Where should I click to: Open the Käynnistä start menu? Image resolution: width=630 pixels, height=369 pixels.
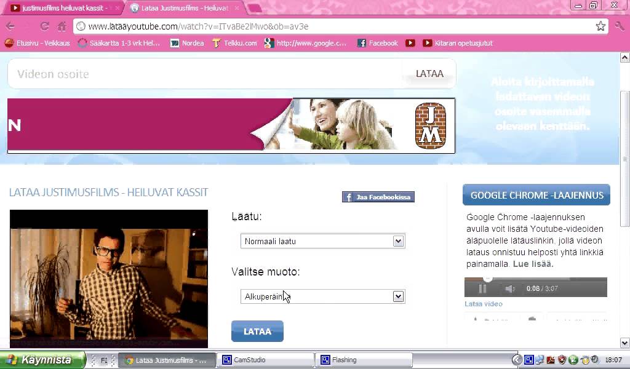click(42, 360)
